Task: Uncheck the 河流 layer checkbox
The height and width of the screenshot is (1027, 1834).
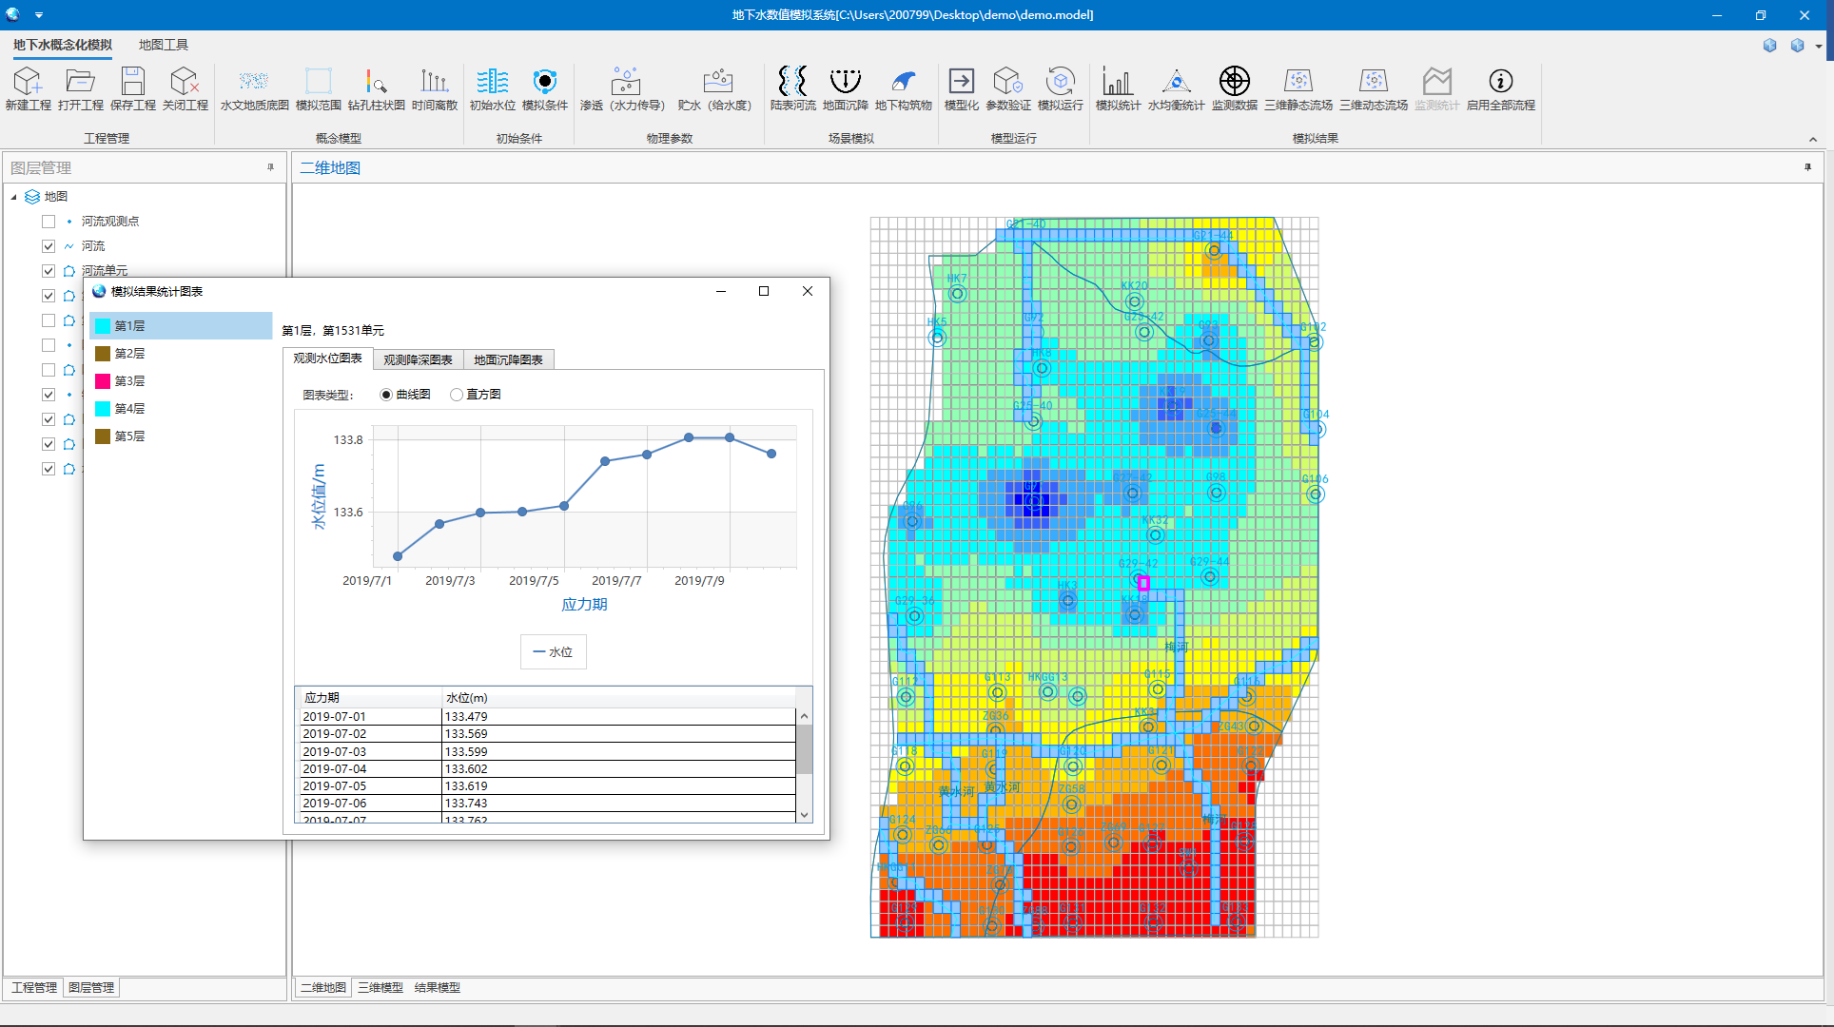Action: 49,246
